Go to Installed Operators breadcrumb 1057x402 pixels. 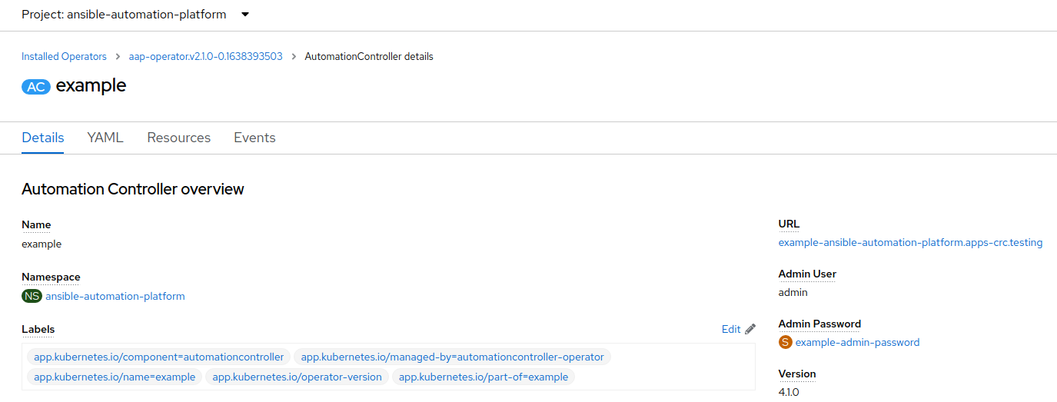pyautogui.click(x=64, y=57)
